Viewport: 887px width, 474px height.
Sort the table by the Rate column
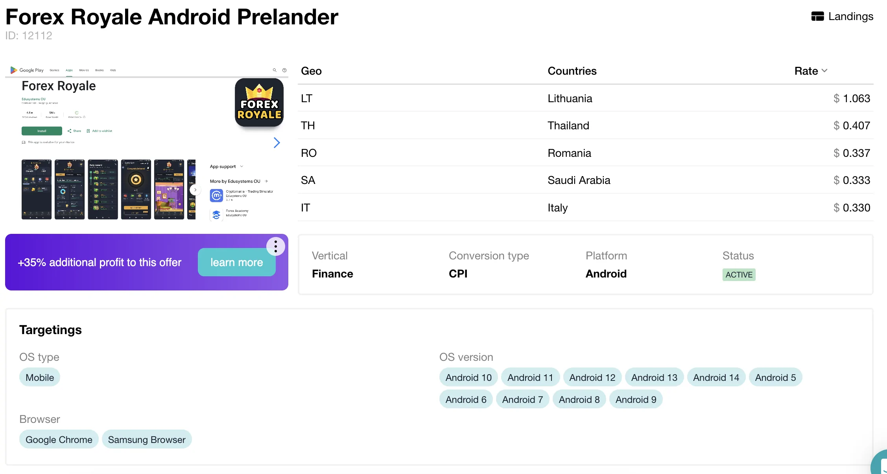(x=811, y=71)
